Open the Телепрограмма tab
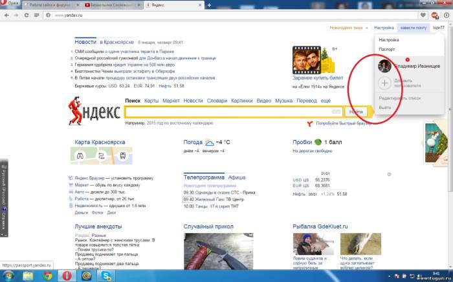This screenshot has height=282, width=453. click(204, 177)
